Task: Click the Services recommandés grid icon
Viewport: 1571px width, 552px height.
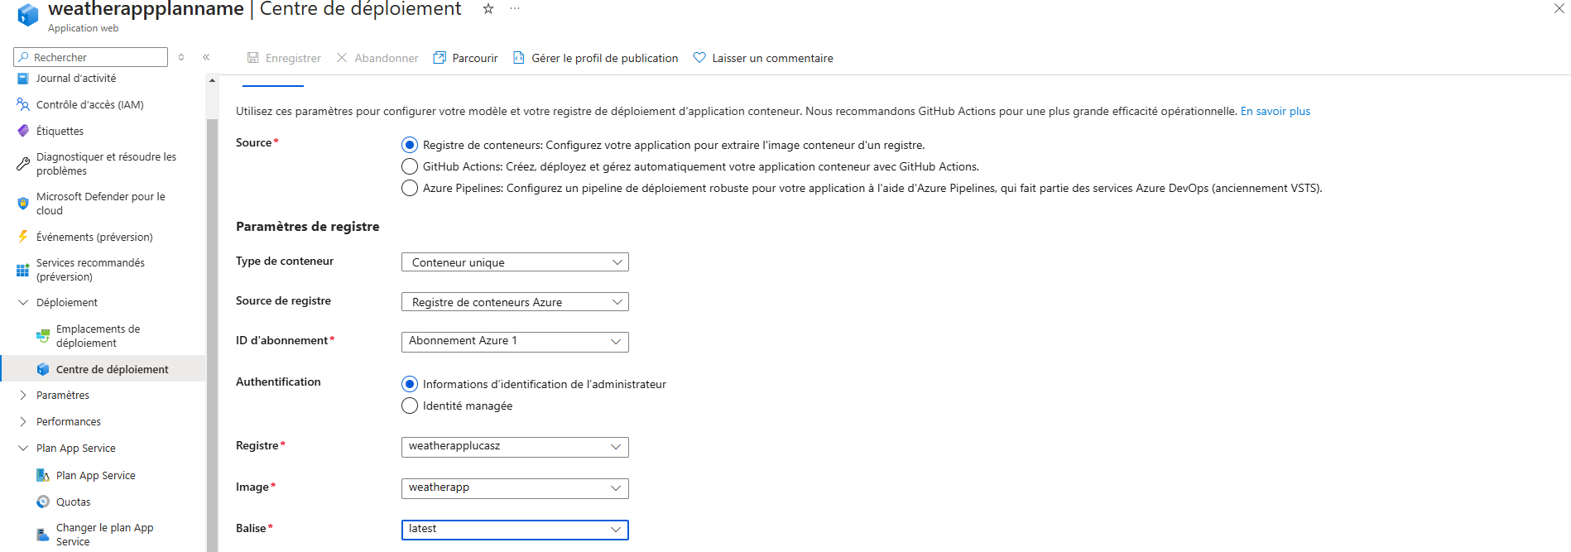Action: [x=23, y=270]
